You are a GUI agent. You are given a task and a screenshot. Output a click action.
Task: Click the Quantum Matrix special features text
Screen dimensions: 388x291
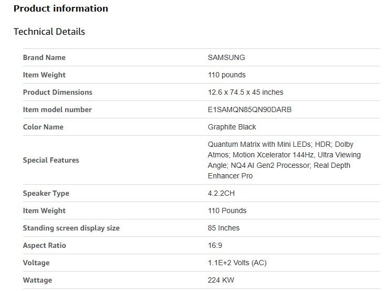pyautogui.click(x=284, y=160)
